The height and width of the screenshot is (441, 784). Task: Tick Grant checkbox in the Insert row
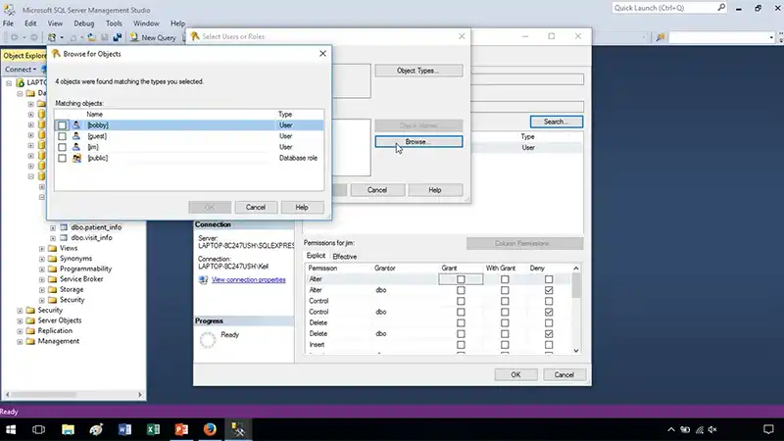click(461, 345)
